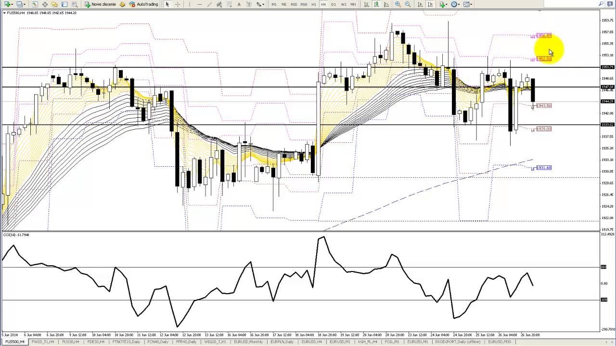Toggle chart auto scroll
This screenshot has width=616, height=346.
(420, 4)
